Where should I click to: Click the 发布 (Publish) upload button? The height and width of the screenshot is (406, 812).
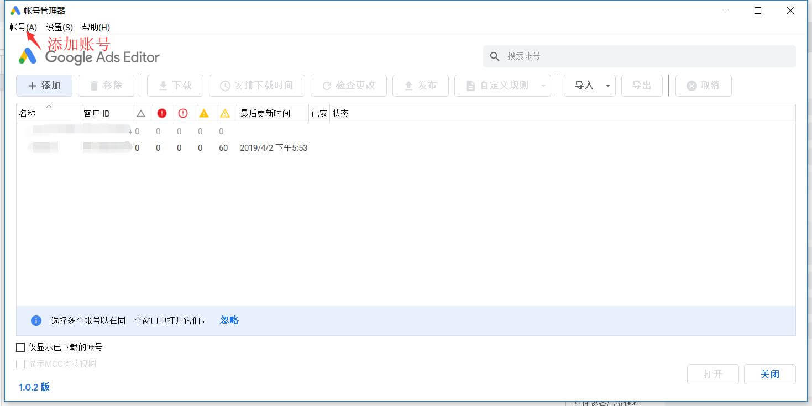click(x=420, y=86)
